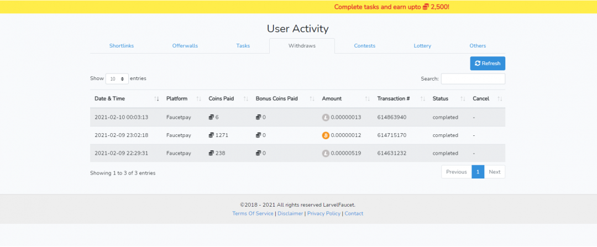Click the Bitcoin icon in the Amount column
The image size is (597, 247).
pos(326,135)
